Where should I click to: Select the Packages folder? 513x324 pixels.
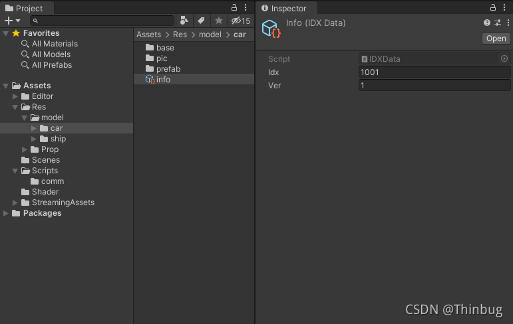[x=42, y=213]
